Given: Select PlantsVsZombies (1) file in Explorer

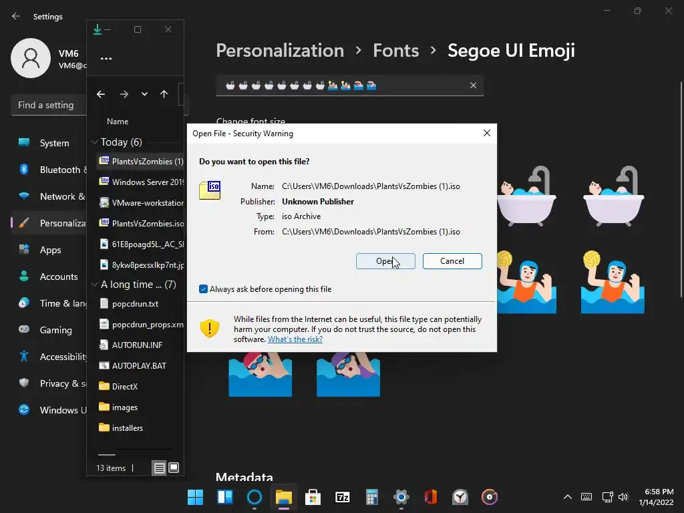Looking at the screenshot, I should [140, 162].
